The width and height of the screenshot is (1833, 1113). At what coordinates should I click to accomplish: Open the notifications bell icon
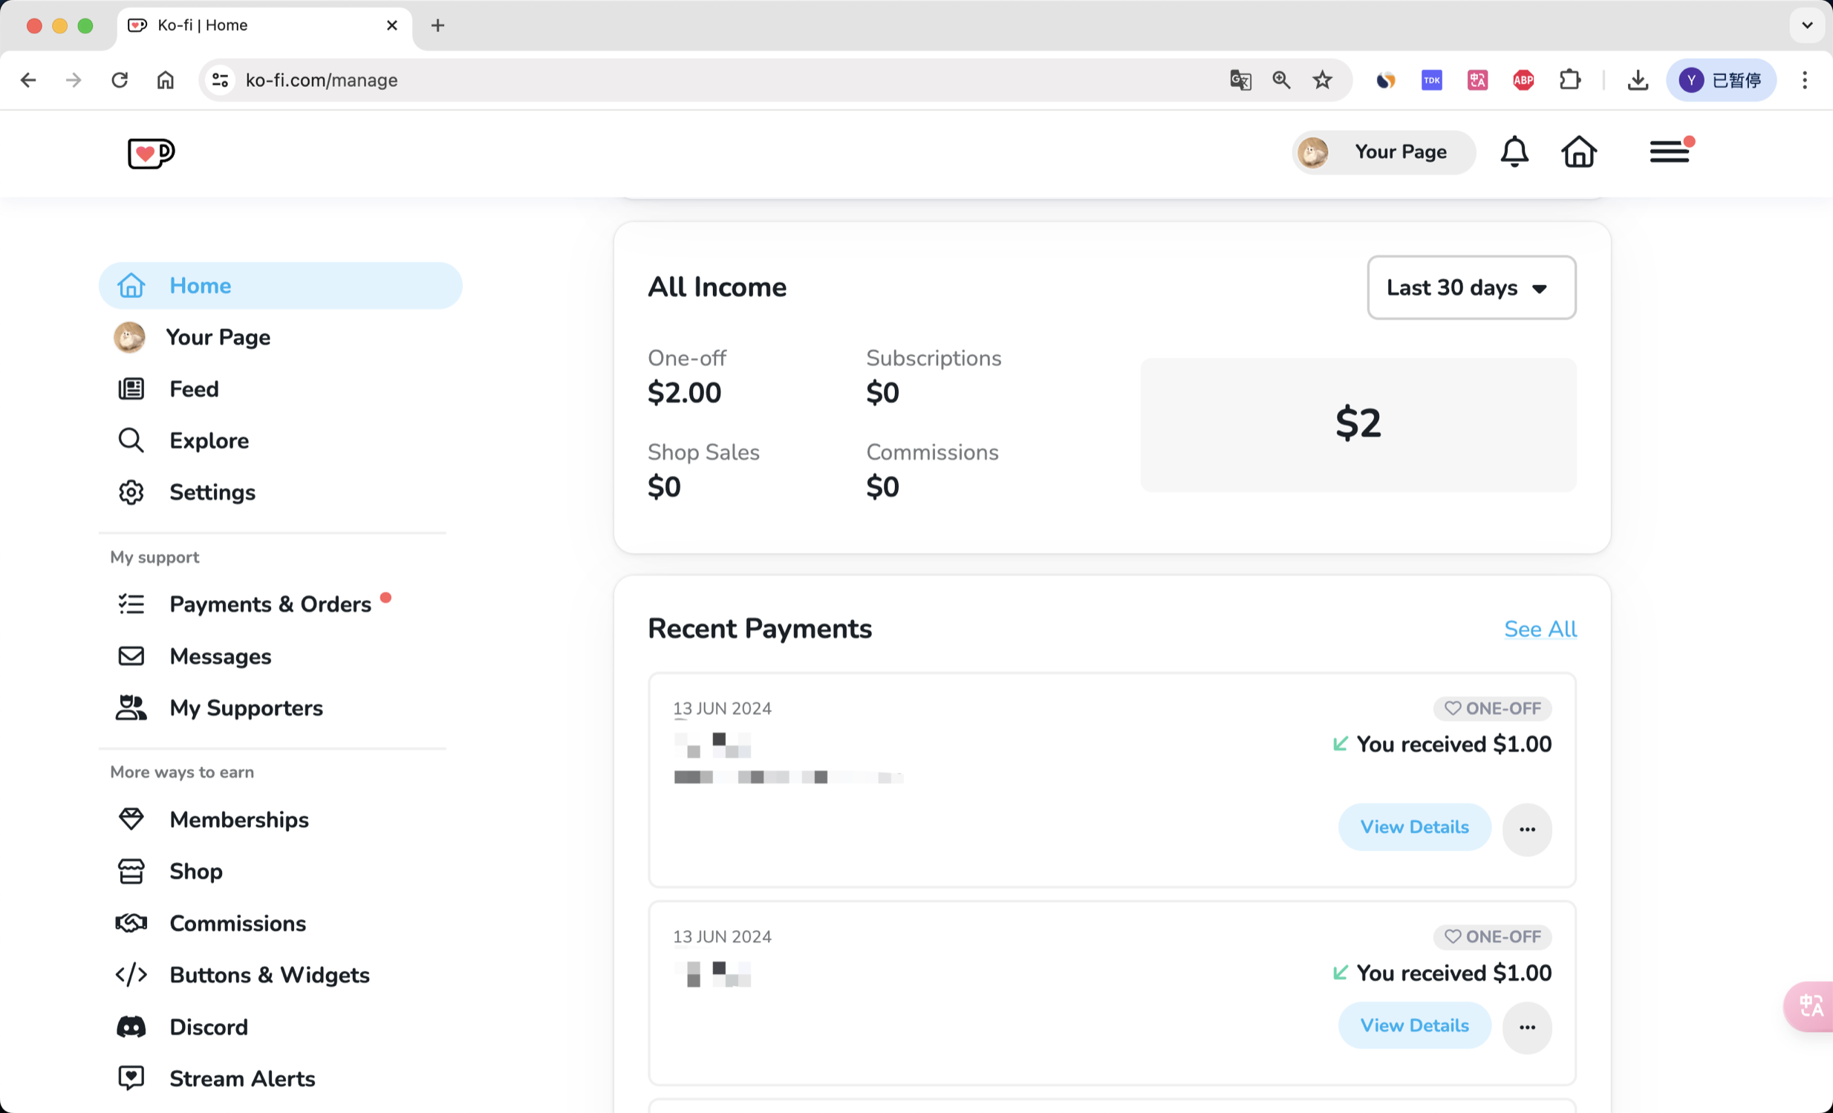pos(1514,152)
